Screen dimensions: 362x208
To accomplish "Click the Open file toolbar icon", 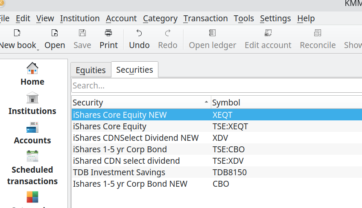I will (x=55, y=33).
